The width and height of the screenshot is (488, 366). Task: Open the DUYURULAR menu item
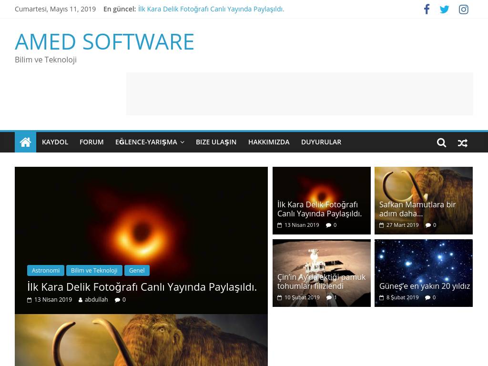[x=321, y=142]
